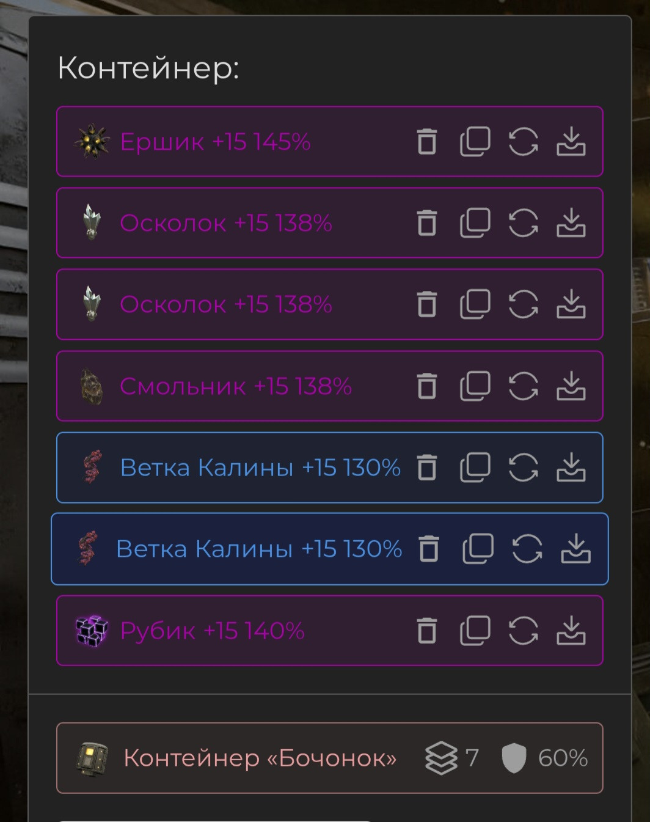The height and width of the screenshot is (822, 650).
Task: Click the swap arrows icon for Рубик
Action: coord(524,631)
